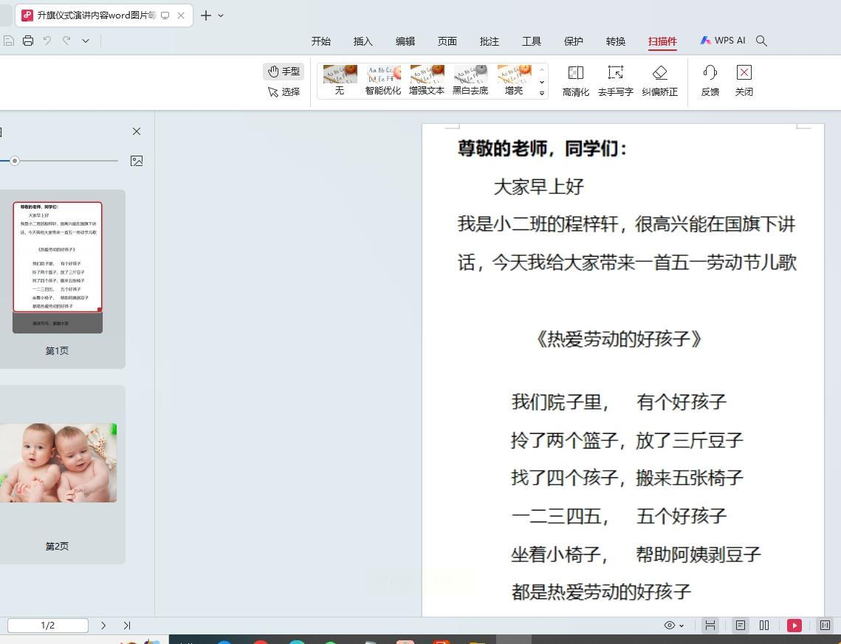Open the 批注 tab
The image size is (841, 644).
pyautogui.click(x=489, y=41)
